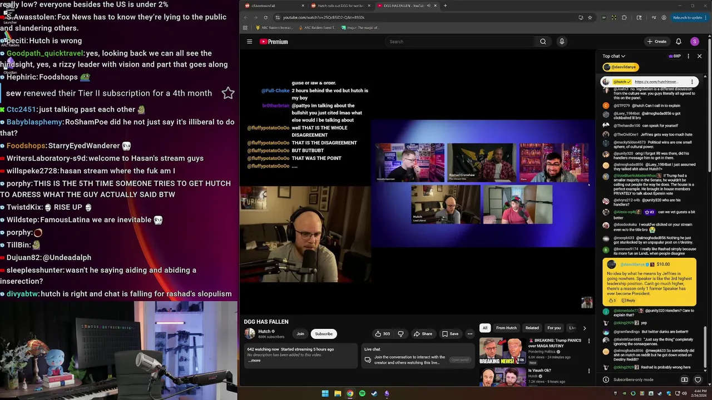712x400 pixels.
Task: Open the ARC Raiders Event bookmark
Action: [x=318, y=27]
